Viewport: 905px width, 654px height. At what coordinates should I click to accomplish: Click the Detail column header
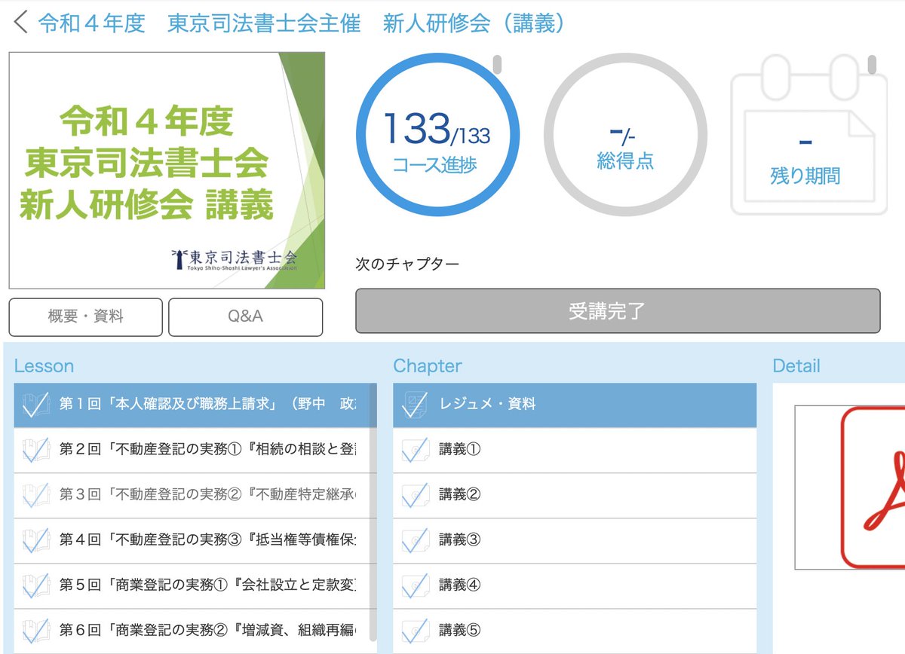pos(796,366)
